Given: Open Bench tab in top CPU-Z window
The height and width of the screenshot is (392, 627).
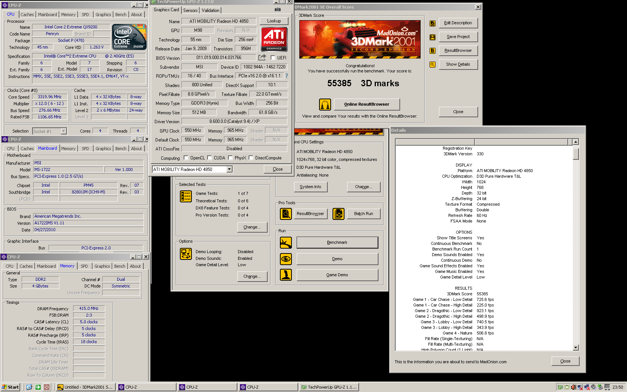Looking at the screenshot, I should point(121,15).
